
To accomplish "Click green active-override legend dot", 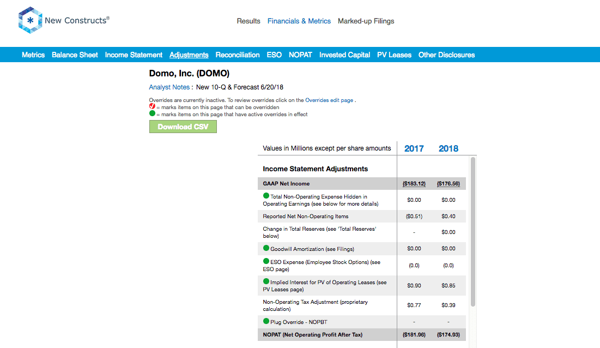I will [152, 113].
